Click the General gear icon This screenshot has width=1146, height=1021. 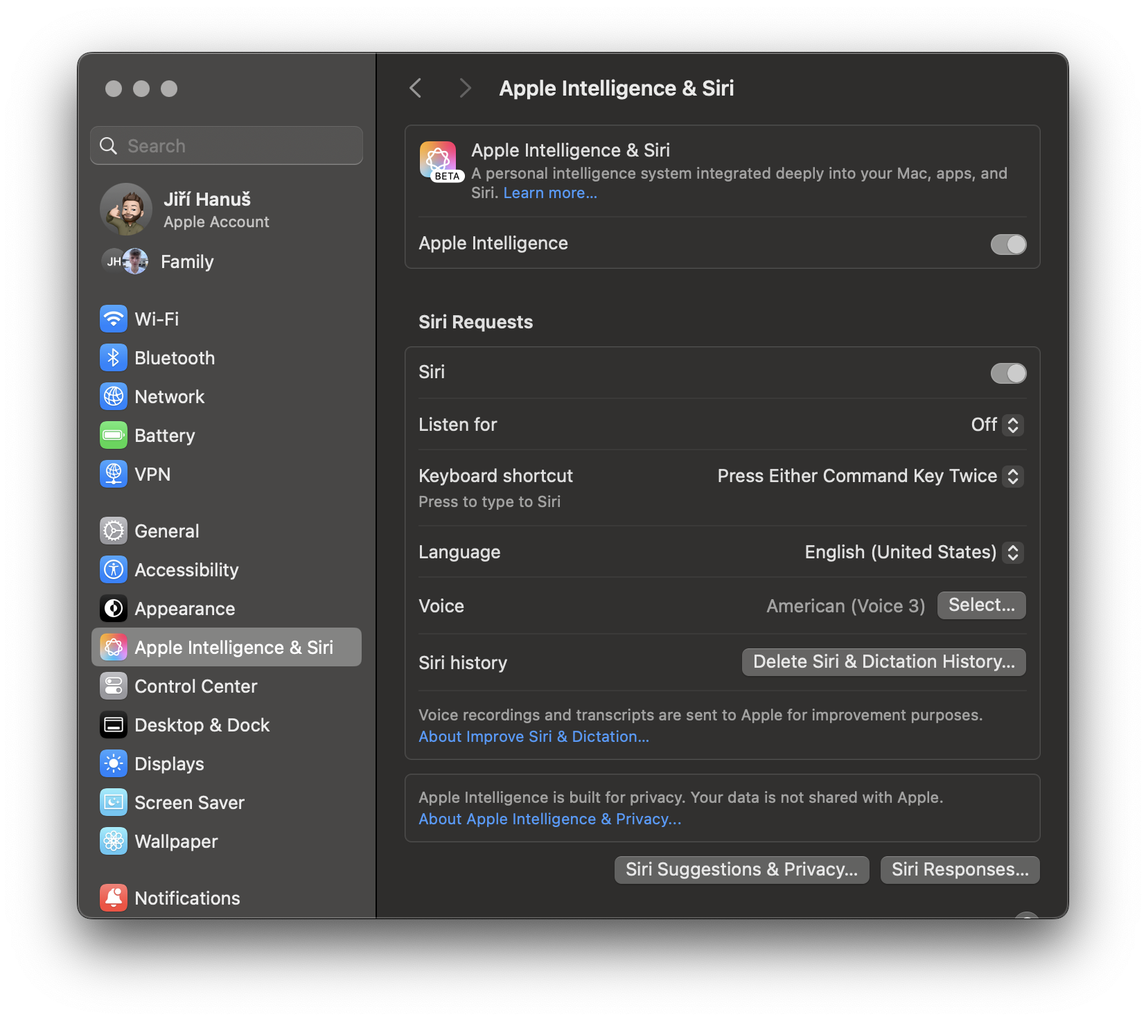(114, 531)
